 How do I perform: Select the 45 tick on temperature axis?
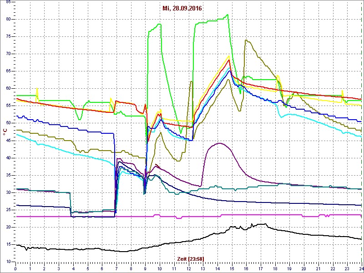(8, 141)
